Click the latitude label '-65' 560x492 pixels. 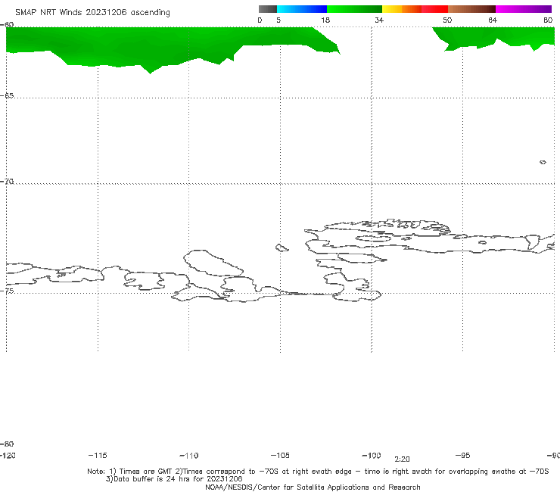(7, 95)
